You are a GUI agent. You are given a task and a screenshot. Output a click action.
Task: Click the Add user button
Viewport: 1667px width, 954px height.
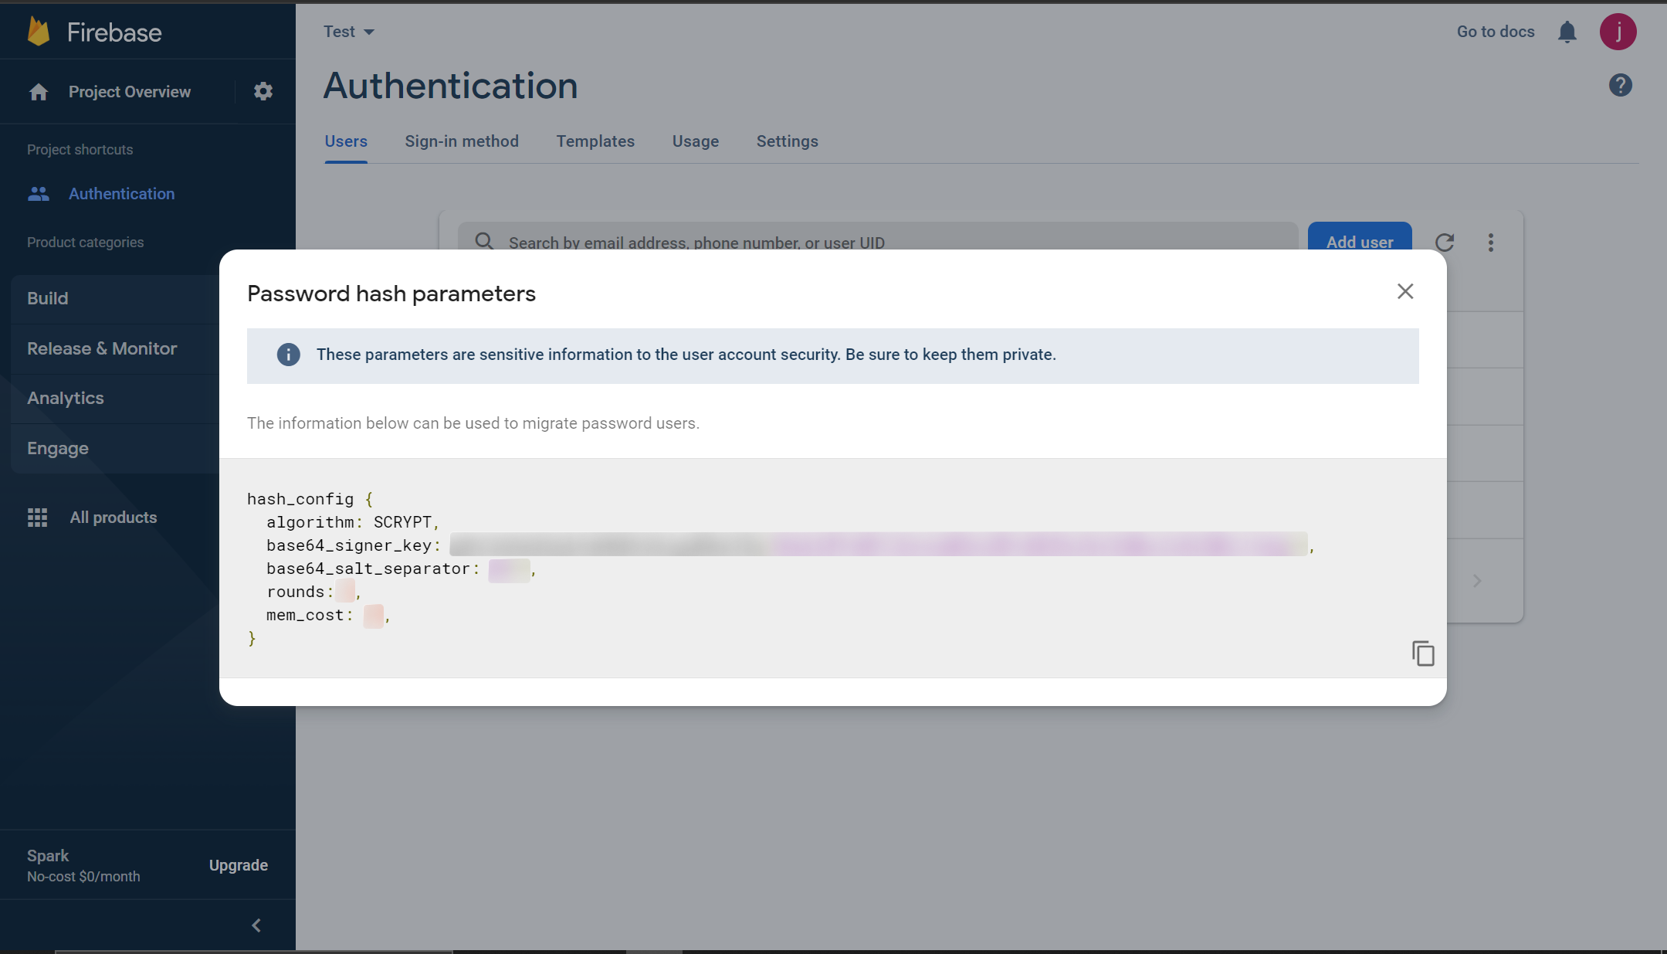coord(1360,242)
